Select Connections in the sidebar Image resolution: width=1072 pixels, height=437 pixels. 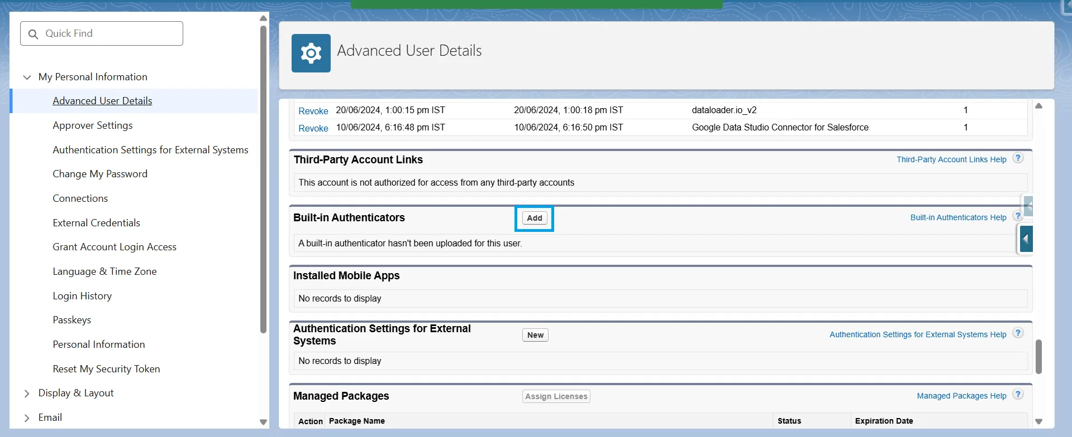tap(80, 198)
